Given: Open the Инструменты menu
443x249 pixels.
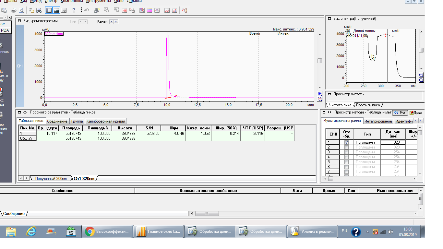Looking at the screenshot, I should click(x=99, y=1).
